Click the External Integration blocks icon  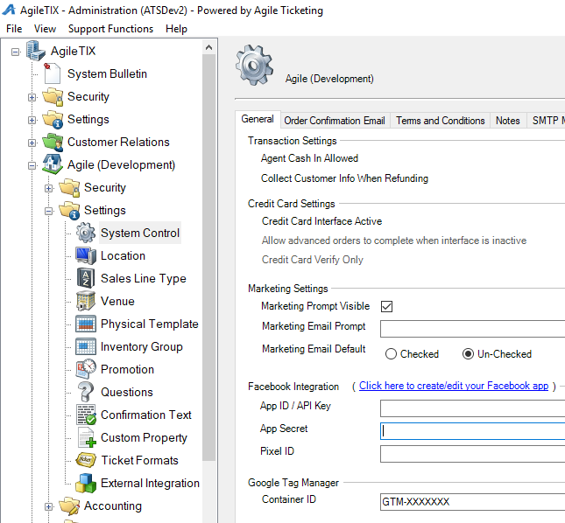point(86,483)
